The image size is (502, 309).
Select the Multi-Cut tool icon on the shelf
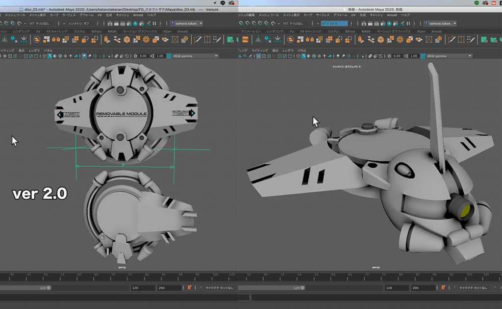pyautogui.click(x=197, y=40)
